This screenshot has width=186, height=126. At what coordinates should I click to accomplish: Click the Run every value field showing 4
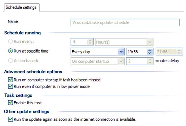(x=79, y=42)
